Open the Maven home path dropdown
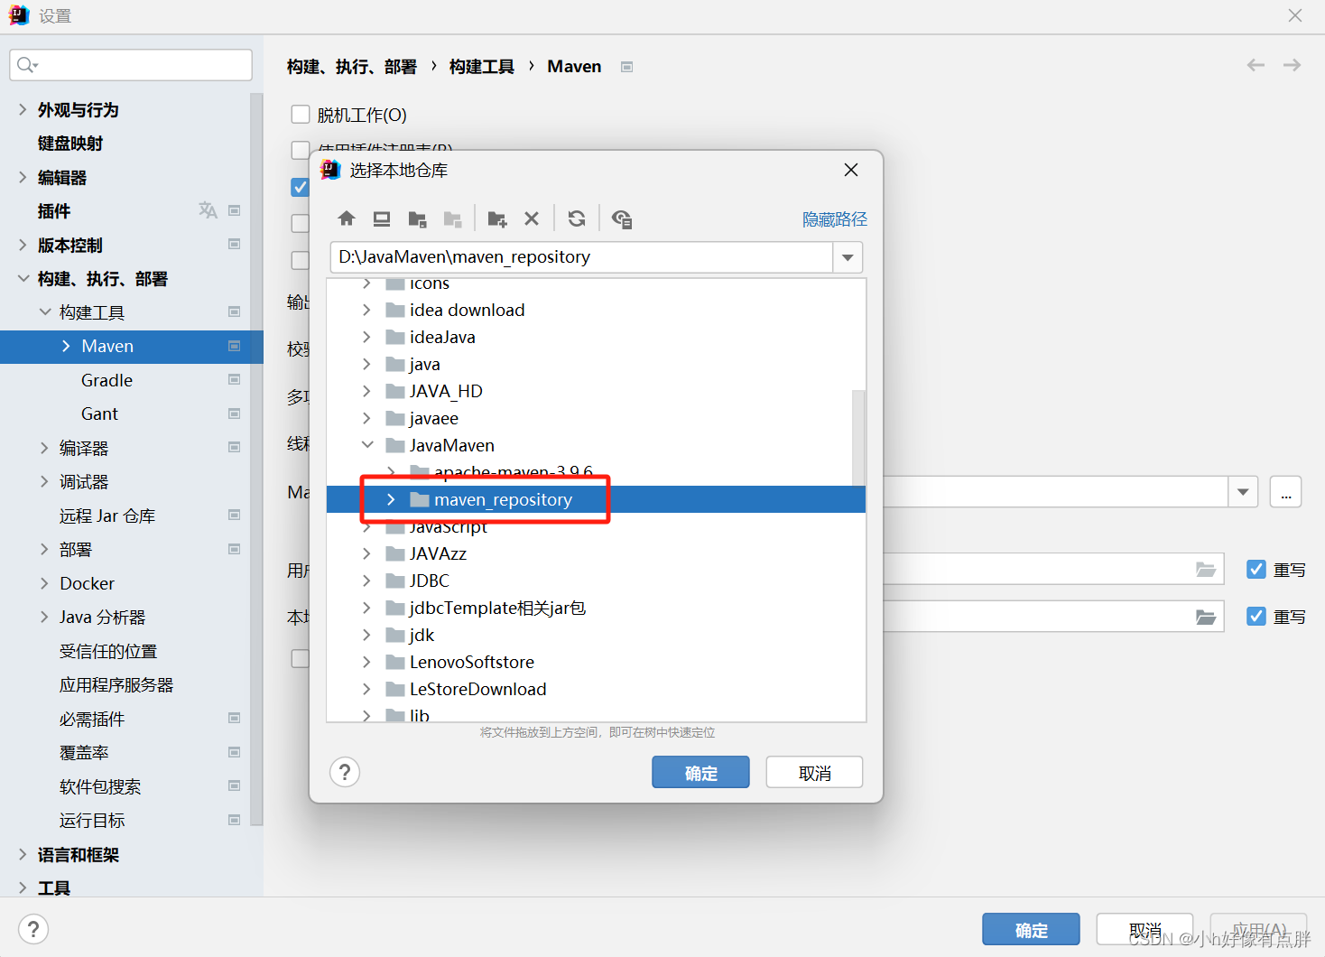The image size is (1325, 957). click(1243, 492)
